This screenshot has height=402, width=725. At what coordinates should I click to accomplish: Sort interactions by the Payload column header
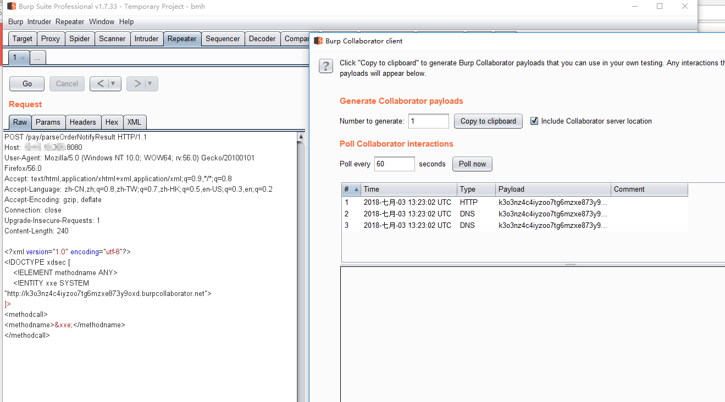coord(553,189)
